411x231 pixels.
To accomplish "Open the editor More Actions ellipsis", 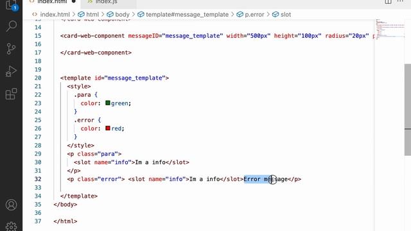I will [x=400, y=1].
